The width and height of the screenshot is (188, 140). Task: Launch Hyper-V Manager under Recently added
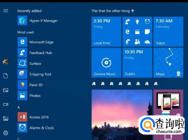click(x=38, y=20)
